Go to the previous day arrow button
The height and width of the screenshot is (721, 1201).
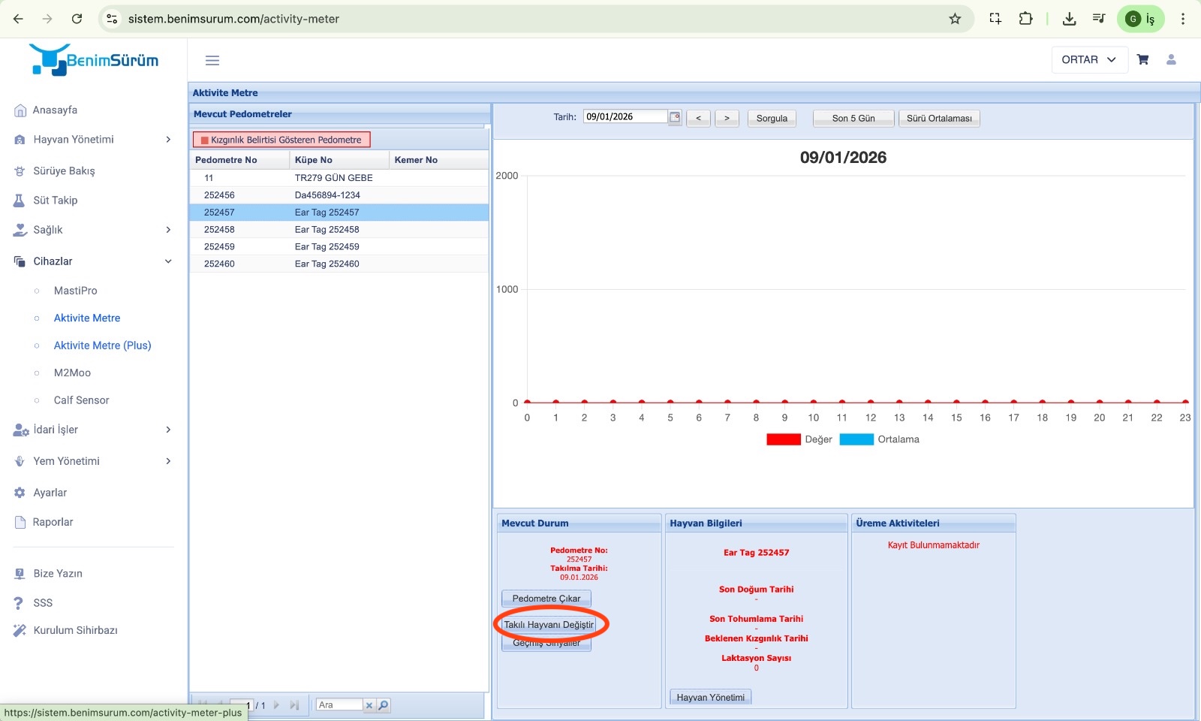tap(698, 118)
